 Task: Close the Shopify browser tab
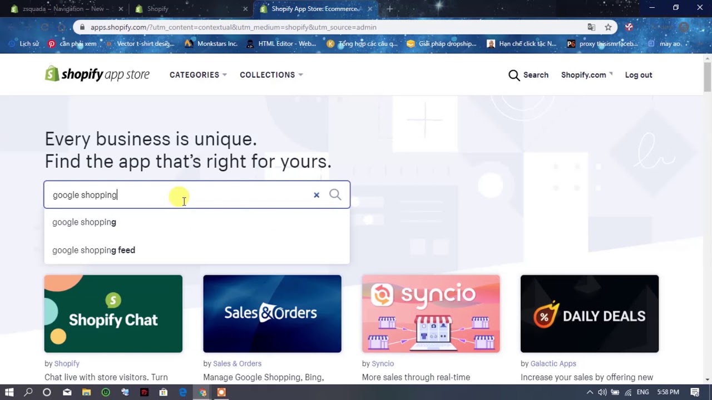245,9
